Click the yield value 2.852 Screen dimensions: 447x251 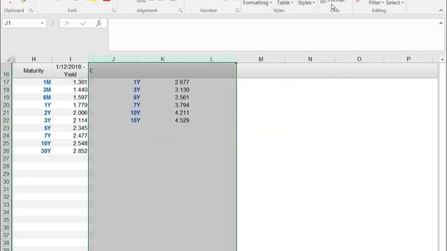coord(70,151)
